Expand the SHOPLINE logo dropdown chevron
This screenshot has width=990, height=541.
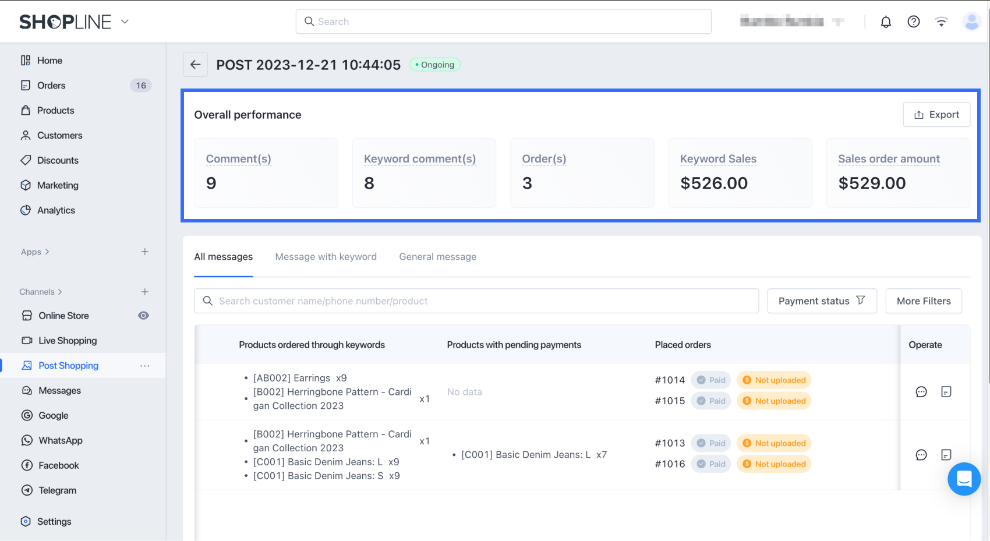[x=125, y=22]
